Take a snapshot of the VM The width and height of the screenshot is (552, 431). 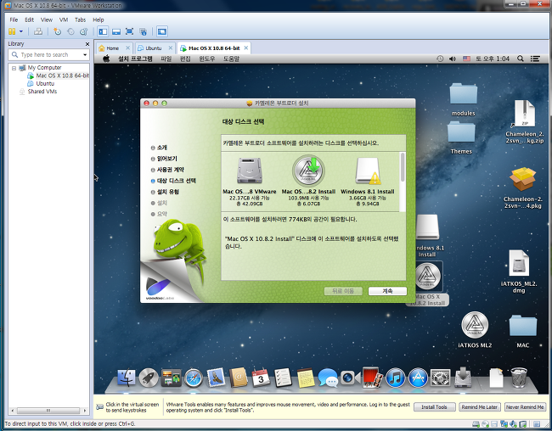[57, 31]
